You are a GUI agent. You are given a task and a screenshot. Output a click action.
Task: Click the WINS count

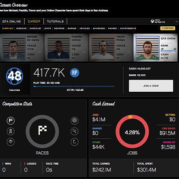coord(4,170)
